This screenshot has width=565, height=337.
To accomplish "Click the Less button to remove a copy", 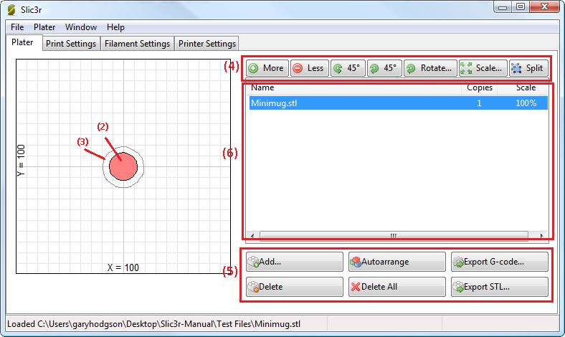I will tap(309, 68).
